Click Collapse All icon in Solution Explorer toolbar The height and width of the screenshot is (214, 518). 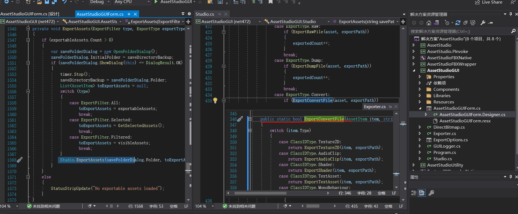pos(465,23)
